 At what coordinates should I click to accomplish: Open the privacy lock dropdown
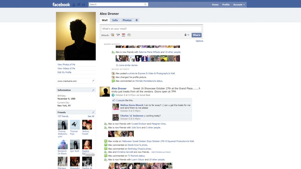tap(187, 35)
